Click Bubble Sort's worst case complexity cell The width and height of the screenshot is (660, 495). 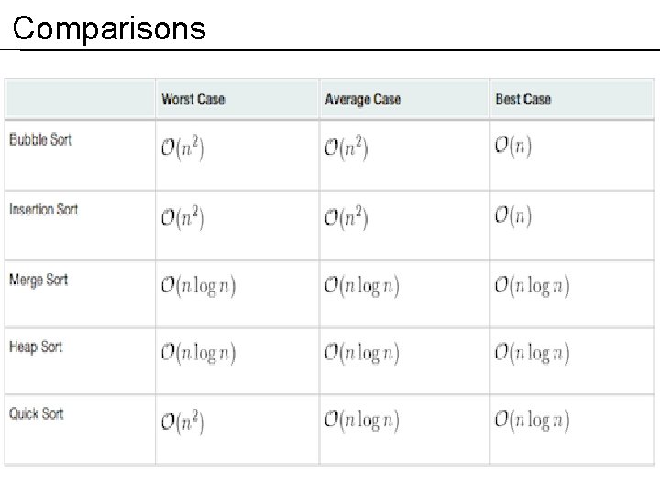(182, 148)
